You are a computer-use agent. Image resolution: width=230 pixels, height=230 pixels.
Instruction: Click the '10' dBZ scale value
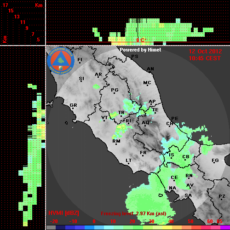point(113,221)
